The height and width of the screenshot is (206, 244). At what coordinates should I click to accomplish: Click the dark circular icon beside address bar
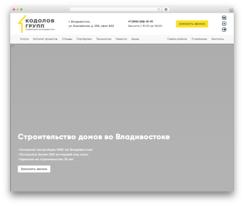(x=166, y=9)
